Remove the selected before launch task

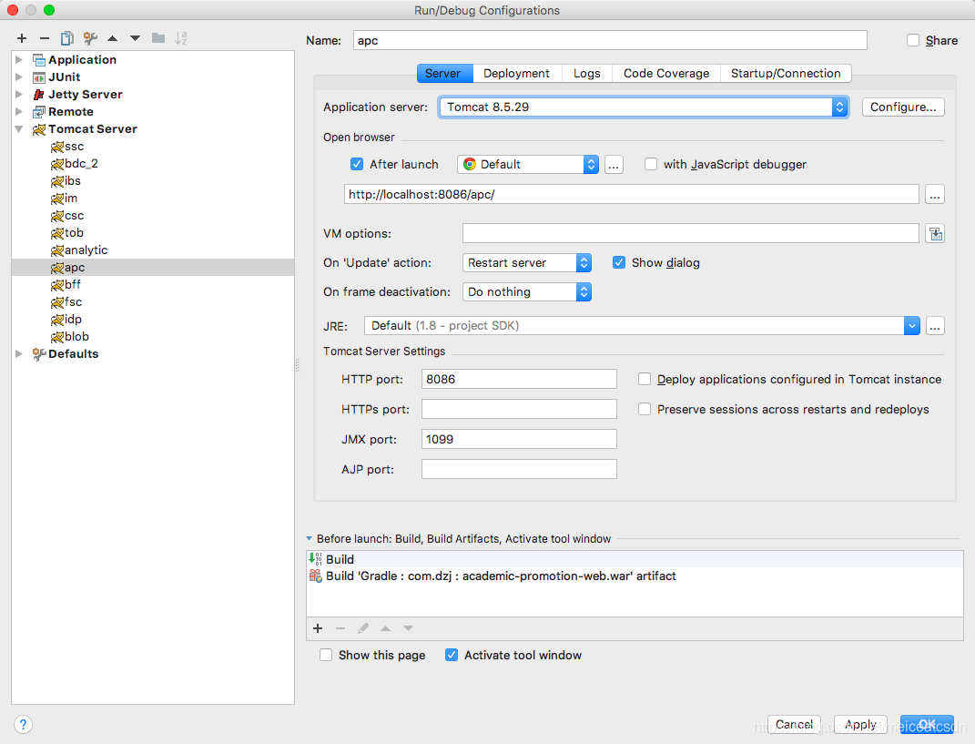point(340,628)
